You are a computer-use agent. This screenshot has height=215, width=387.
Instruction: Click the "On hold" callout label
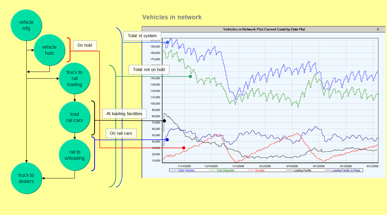(x=85, y=45)
